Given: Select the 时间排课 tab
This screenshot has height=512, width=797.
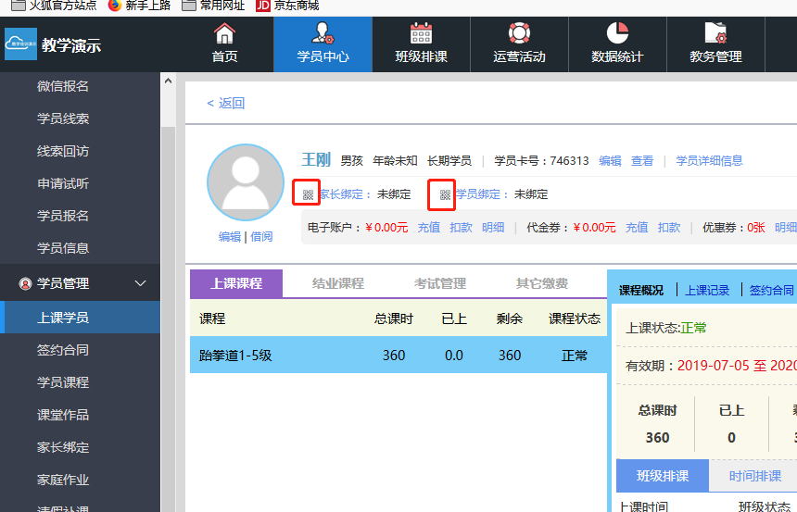Looking at the screenshot, I should 754,476.
